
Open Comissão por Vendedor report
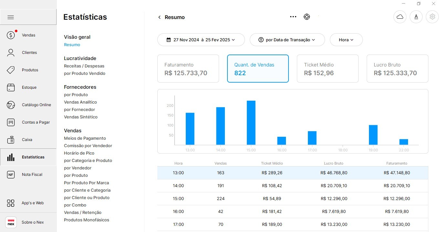pos(88,146)
